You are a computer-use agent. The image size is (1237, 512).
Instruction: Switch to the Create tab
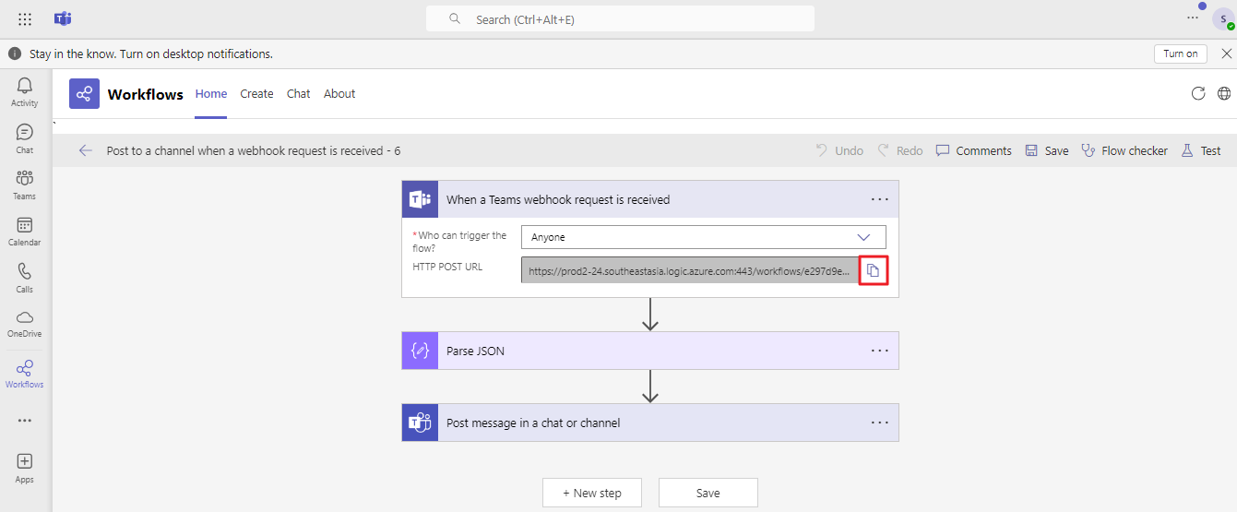256,93
